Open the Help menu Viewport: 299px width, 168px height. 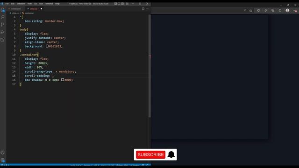[x=57, y=4]
